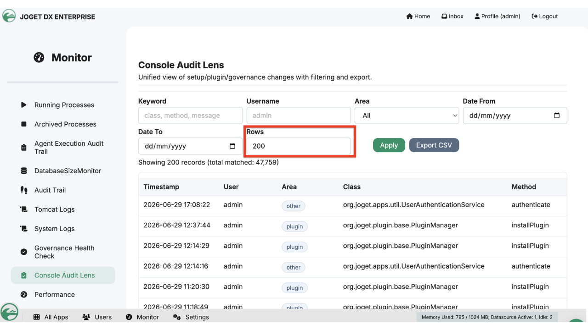Click the plugin badge in the 12:14:29 row
This screenshot has width=588, height=330.
pyautogui.click(x=294, y=247)
